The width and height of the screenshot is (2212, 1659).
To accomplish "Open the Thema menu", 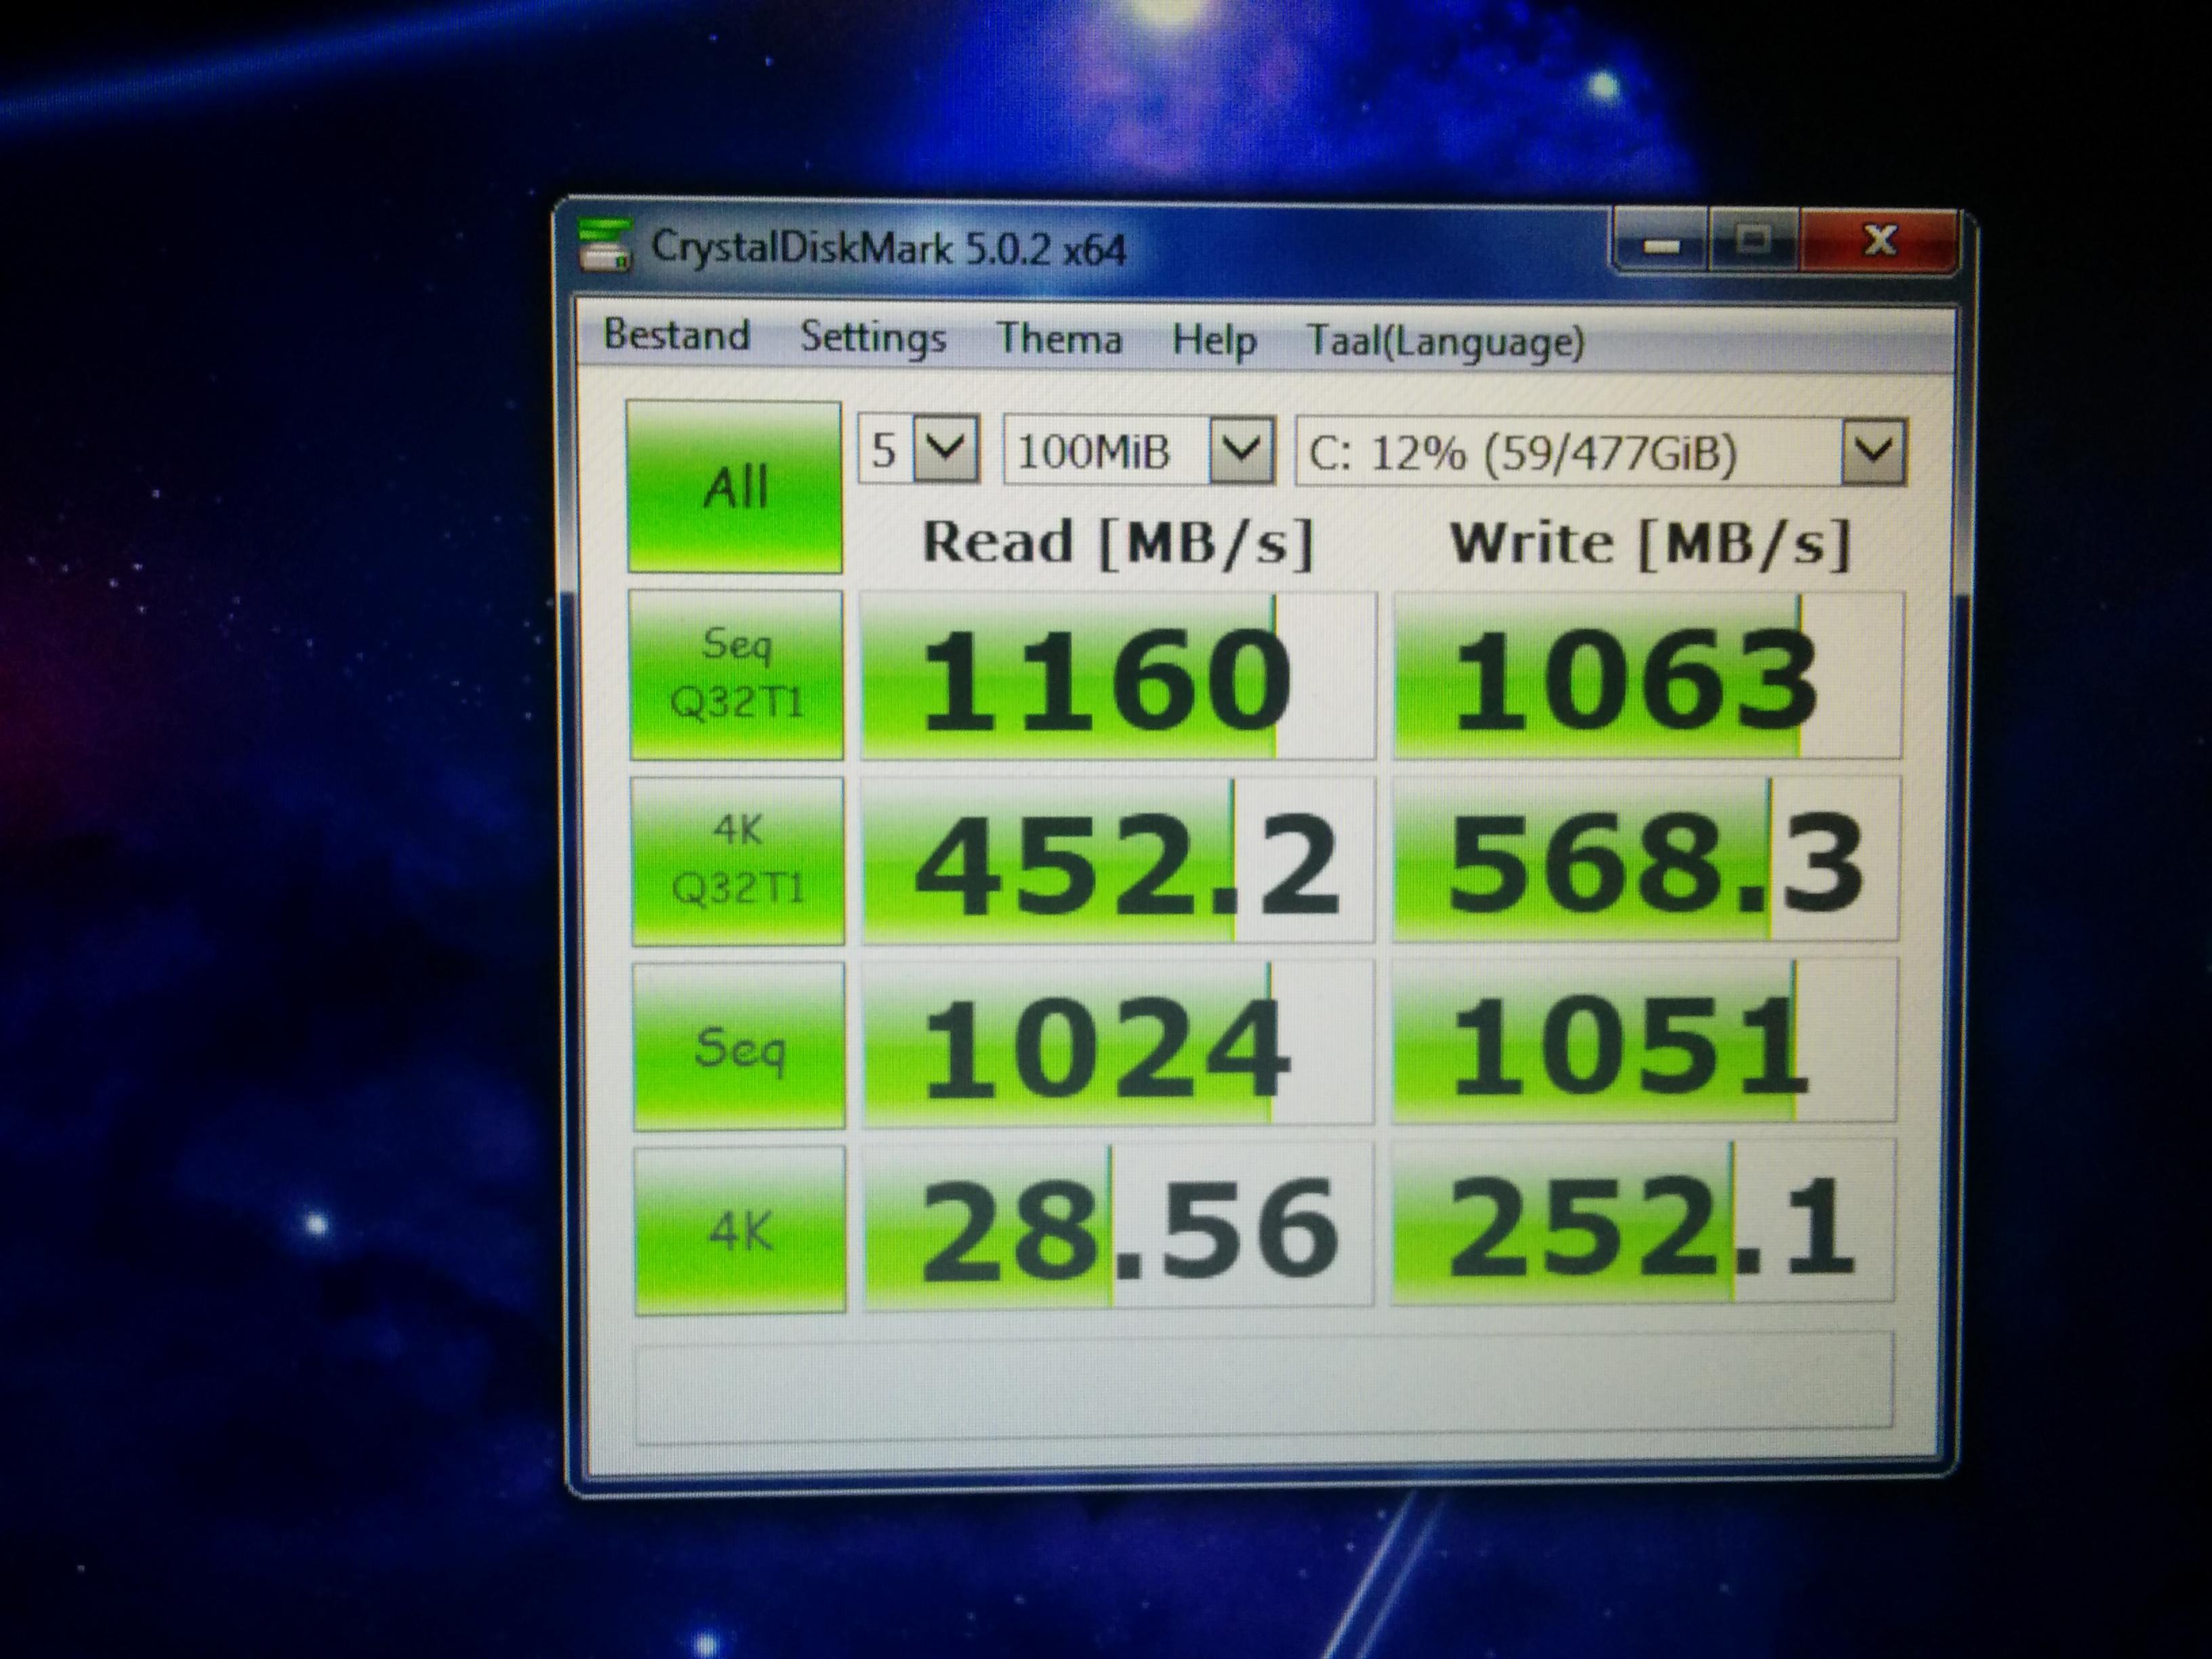I will (x=1059, y=338).
